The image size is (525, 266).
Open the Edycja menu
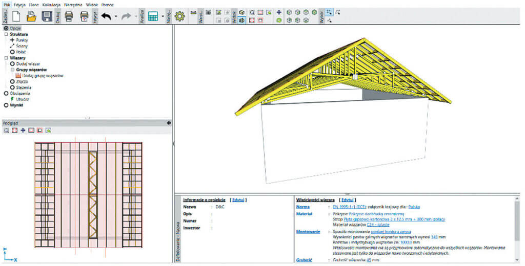(20, 5)
